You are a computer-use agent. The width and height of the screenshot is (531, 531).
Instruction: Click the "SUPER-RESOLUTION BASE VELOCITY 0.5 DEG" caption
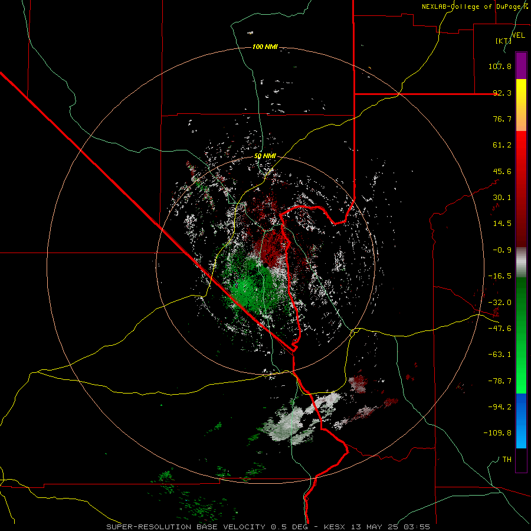(x=207, y=527)
